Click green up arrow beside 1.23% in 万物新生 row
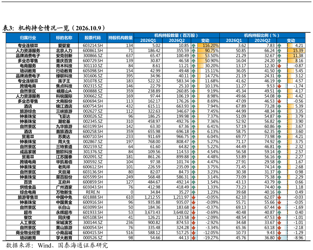 [x=193, y=192]
